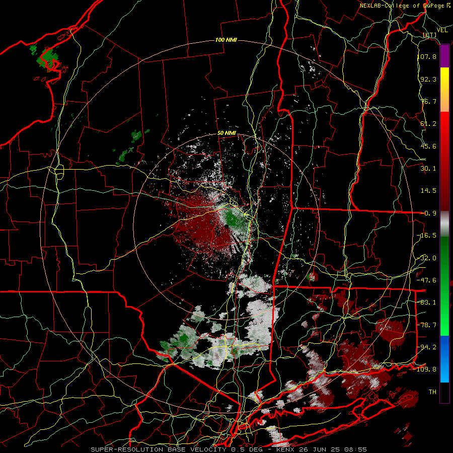Viewport: 453px width, 453px height.
Task: Click the TH legend label
Action: coord(432,392)
